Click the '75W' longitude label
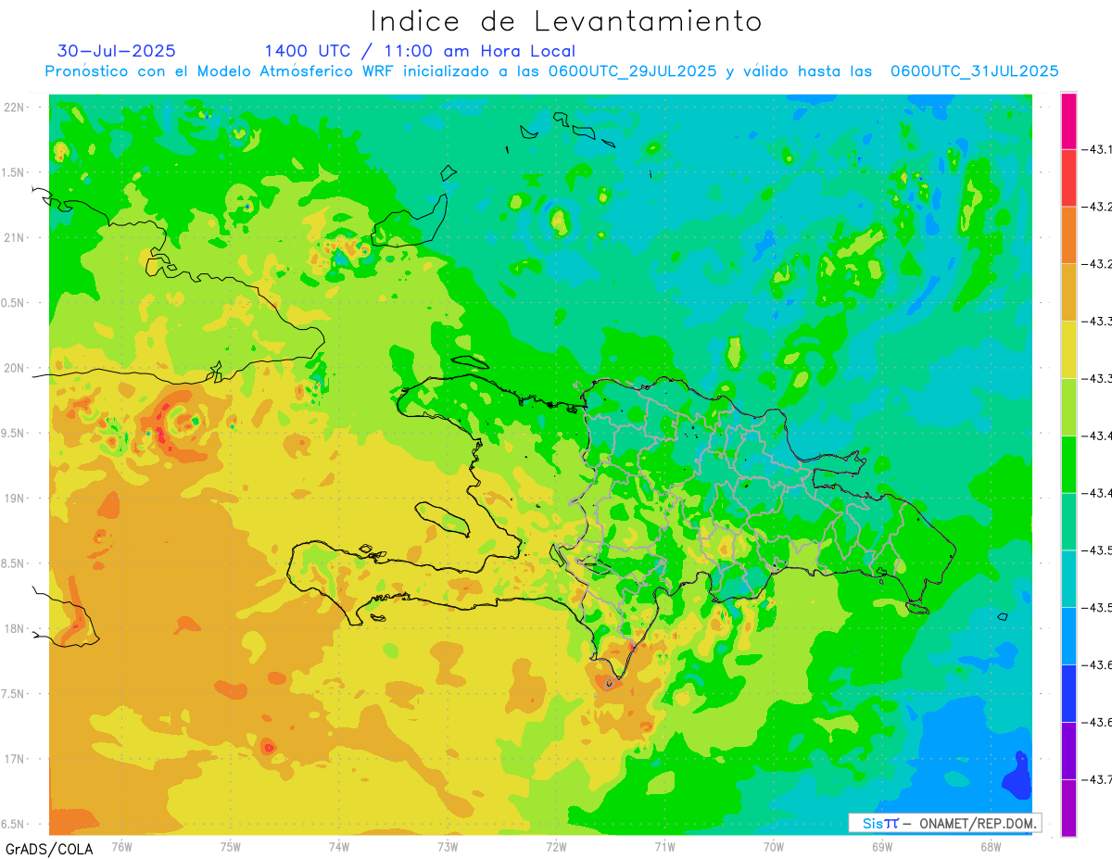The image size is (1112, 859). [x=231, y=846]
